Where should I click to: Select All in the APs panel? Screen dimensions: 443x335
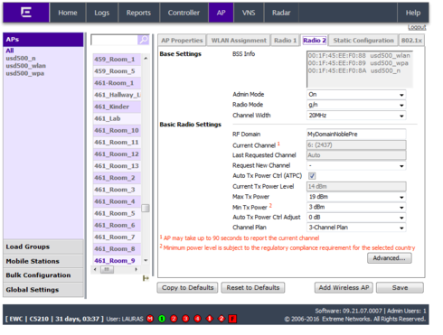coord(10,51)
